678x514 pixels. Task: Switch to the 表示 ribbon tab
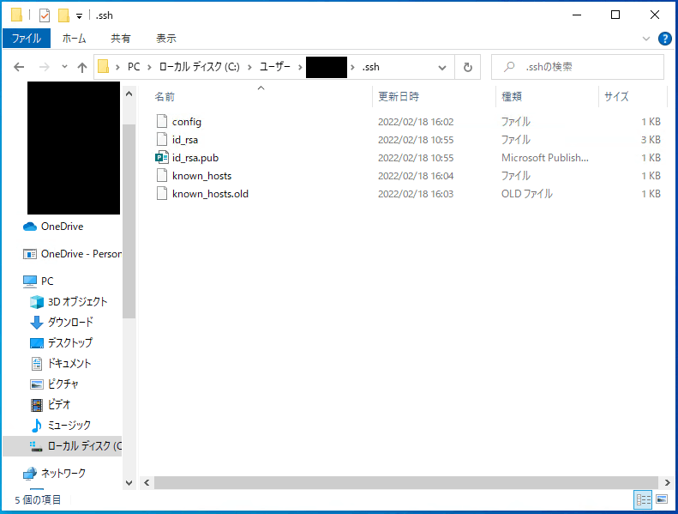(166, 38)
